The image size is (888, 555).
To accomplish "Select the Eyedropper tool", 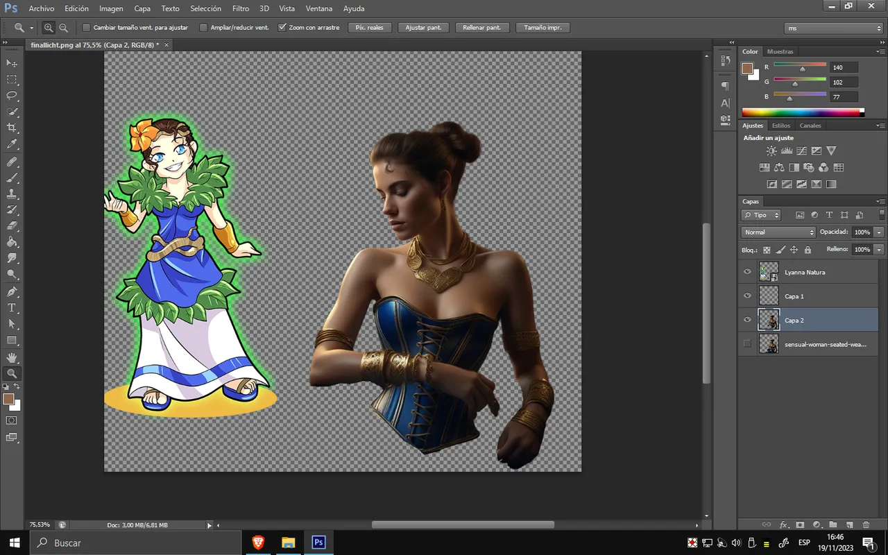I will click(x=12, y=144).
